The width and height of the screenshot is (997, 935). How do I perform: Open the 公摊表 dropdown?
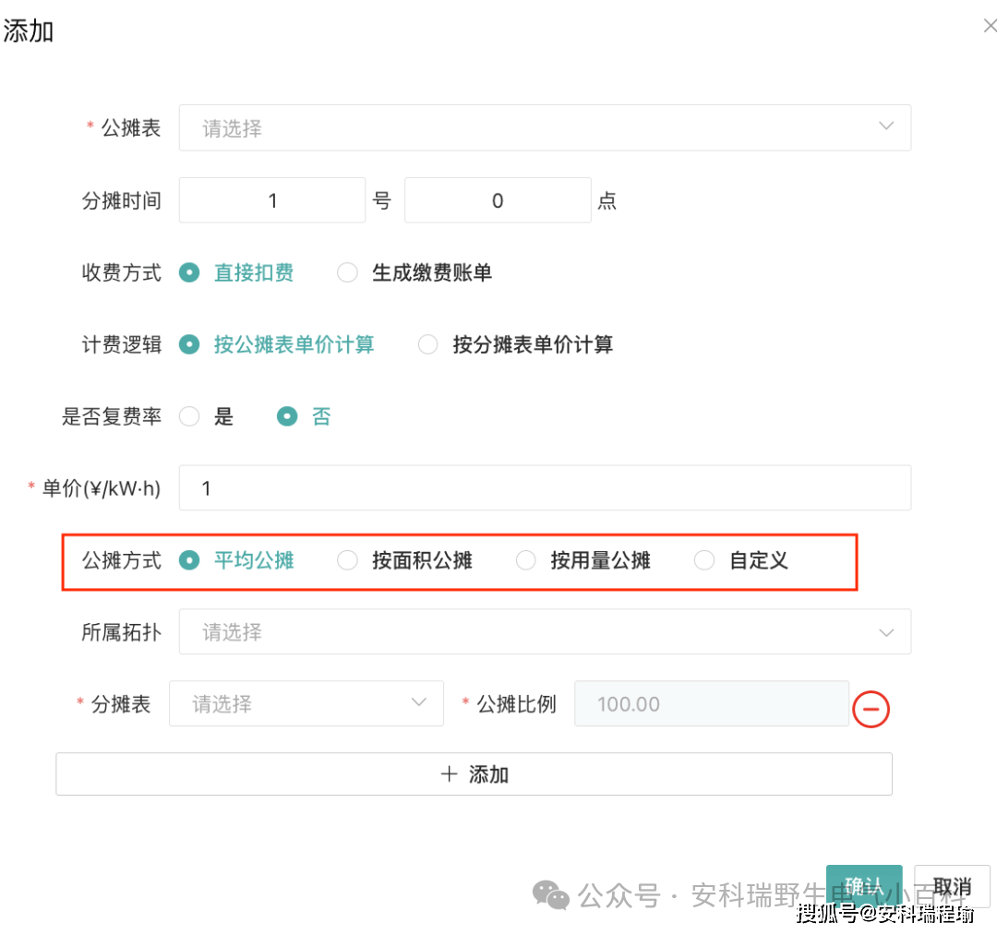click(x=545, y=127)
